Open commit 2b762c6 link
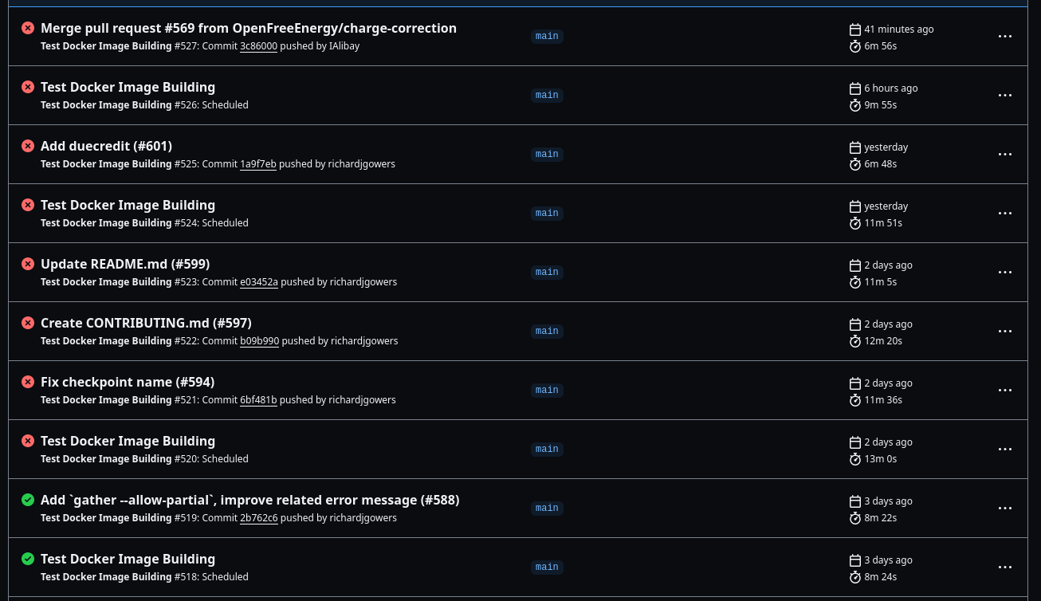Screen dimensions: 1041x601 tap(259, 518)
